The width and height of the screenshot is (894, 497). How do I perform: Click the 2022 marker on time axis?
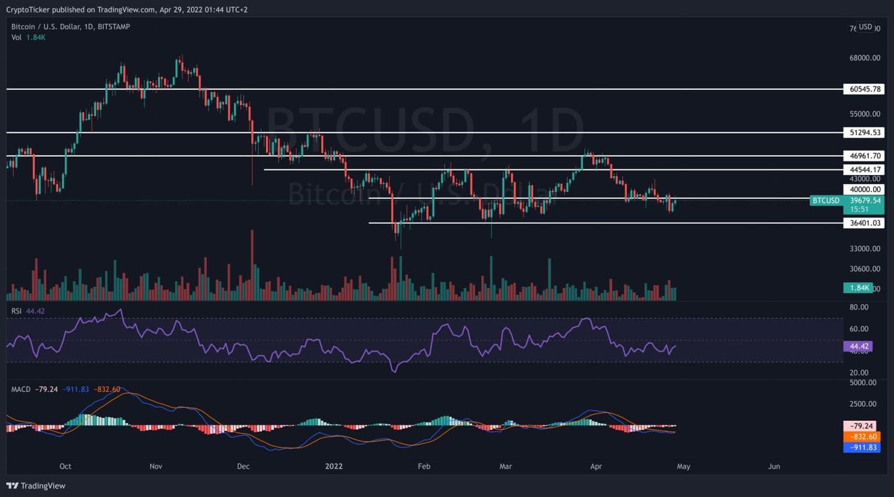[x=334, y=466]
